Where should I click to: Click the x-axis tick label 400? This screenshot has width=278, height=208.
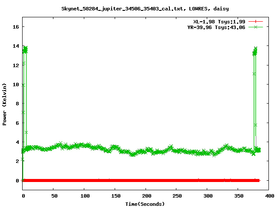[x=269, y=196]
